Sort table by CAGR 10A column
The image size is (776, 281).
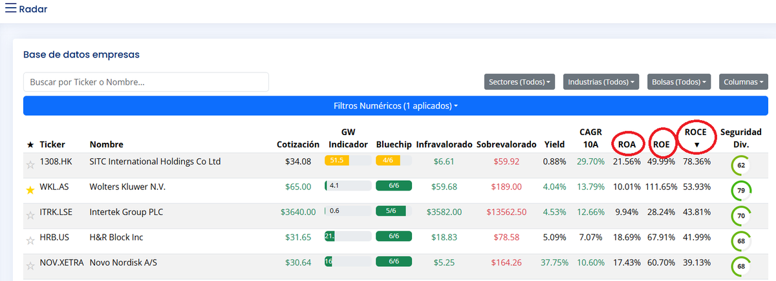[592, 138]
